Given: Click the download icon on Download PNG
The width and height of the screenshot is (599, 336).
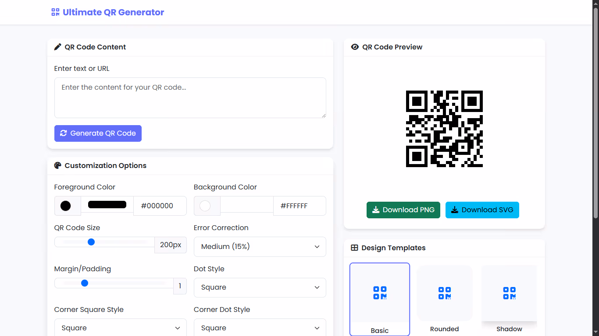Looking at the screenshot, I should (x=376, y=210).
